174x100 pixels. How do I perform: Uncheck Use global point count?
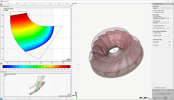[154, 28]
